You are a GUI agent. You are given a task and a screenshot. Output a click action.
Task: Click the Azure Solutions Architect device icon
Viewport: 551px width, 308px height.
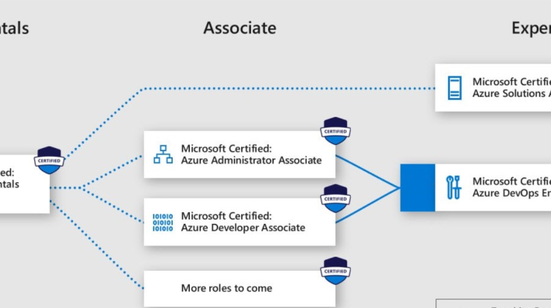[x=454, y=88]
